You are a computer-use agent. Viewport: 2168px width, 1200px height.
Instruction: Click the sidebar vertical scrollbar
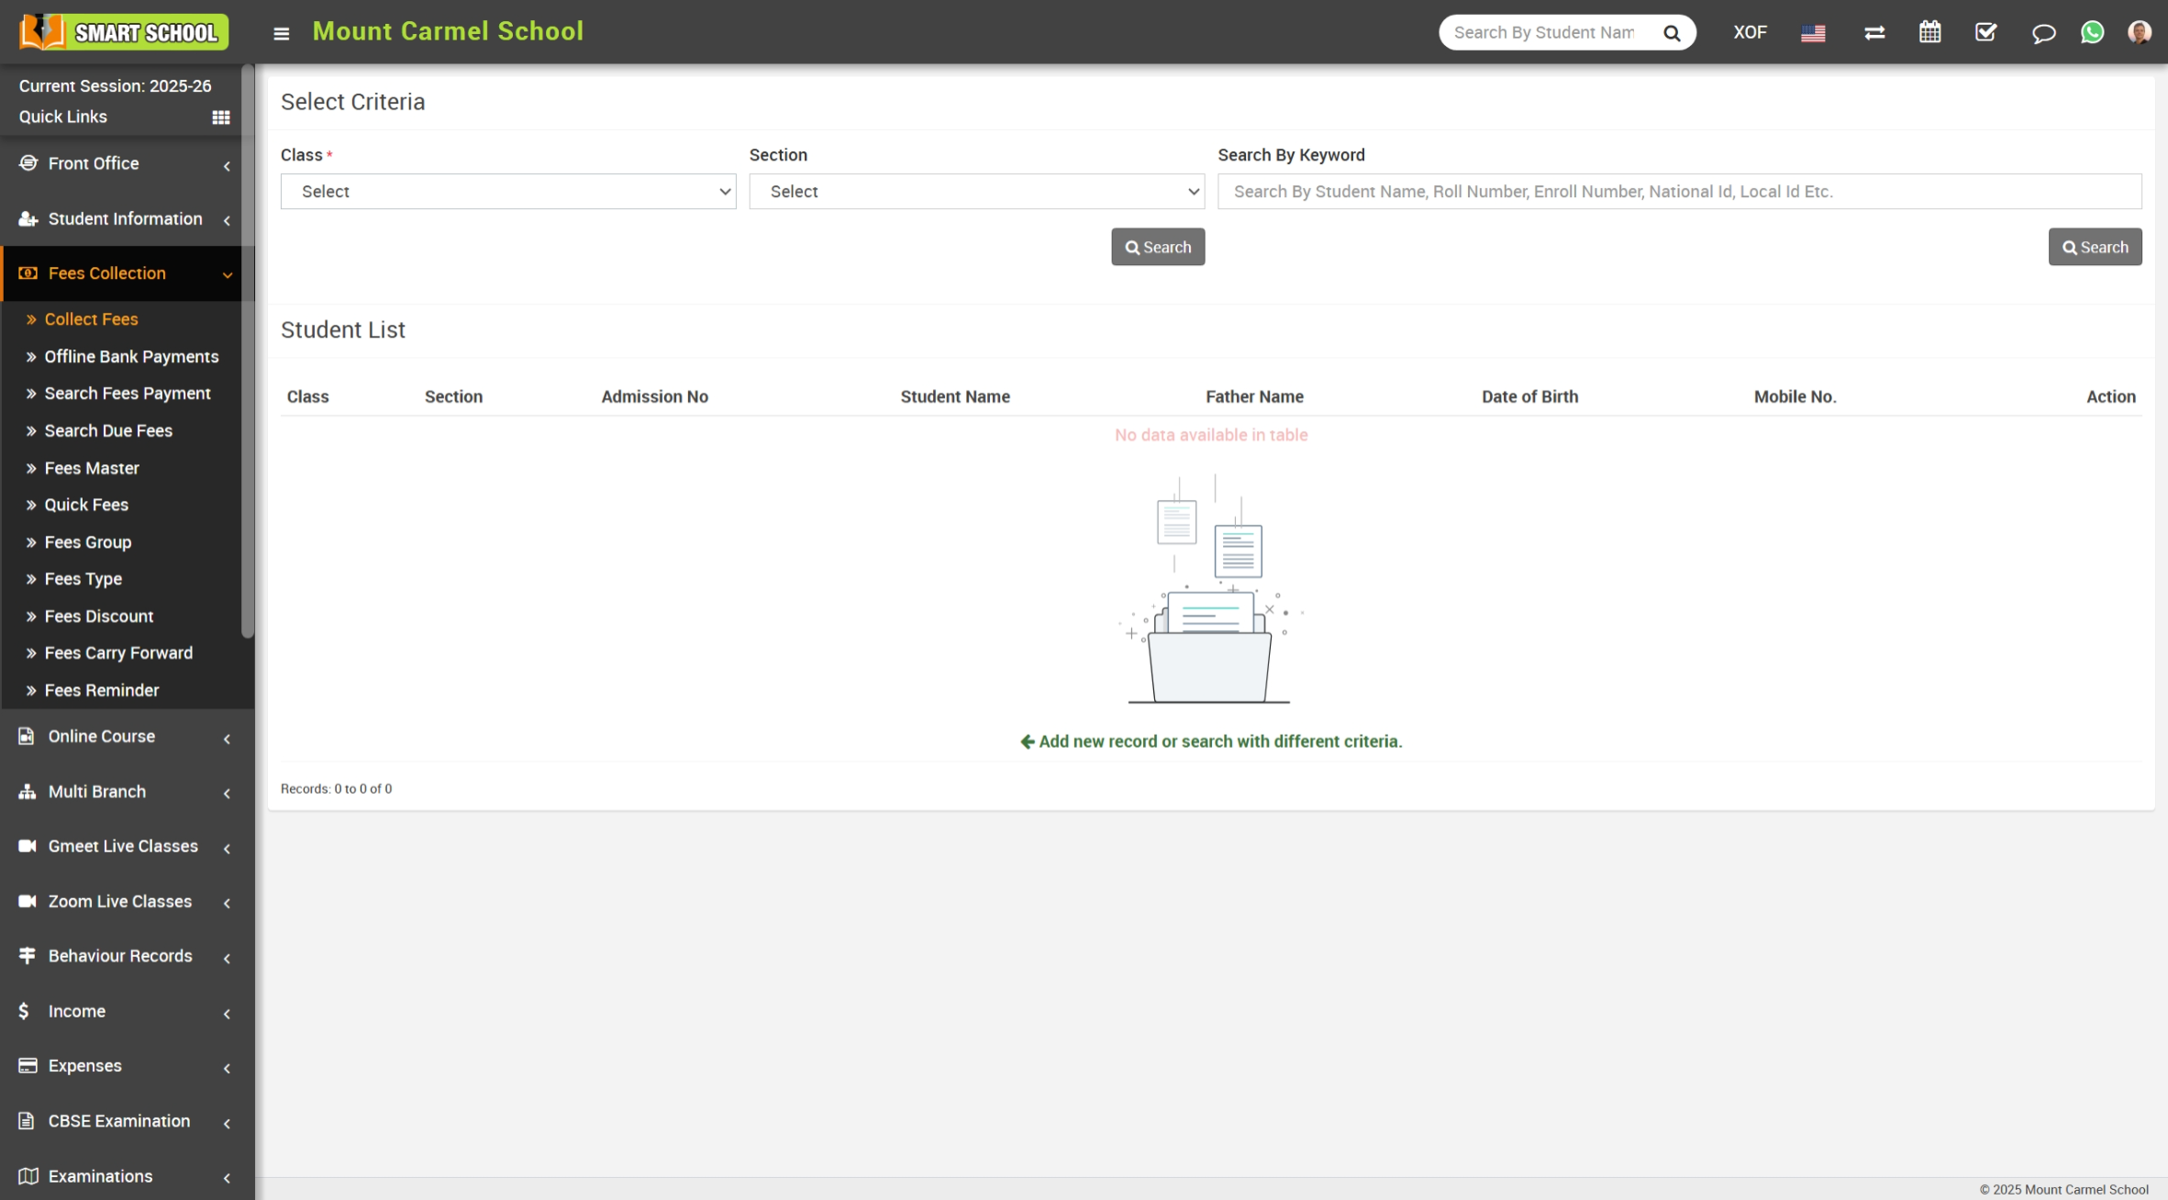click(248, 349)
